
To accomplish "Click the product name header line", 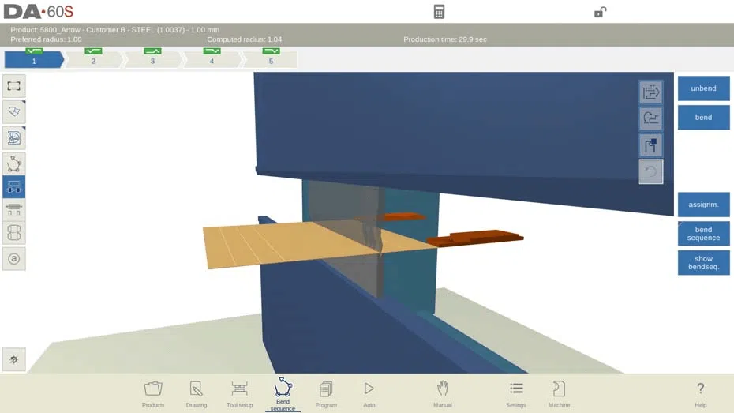I will pos(114,29).
